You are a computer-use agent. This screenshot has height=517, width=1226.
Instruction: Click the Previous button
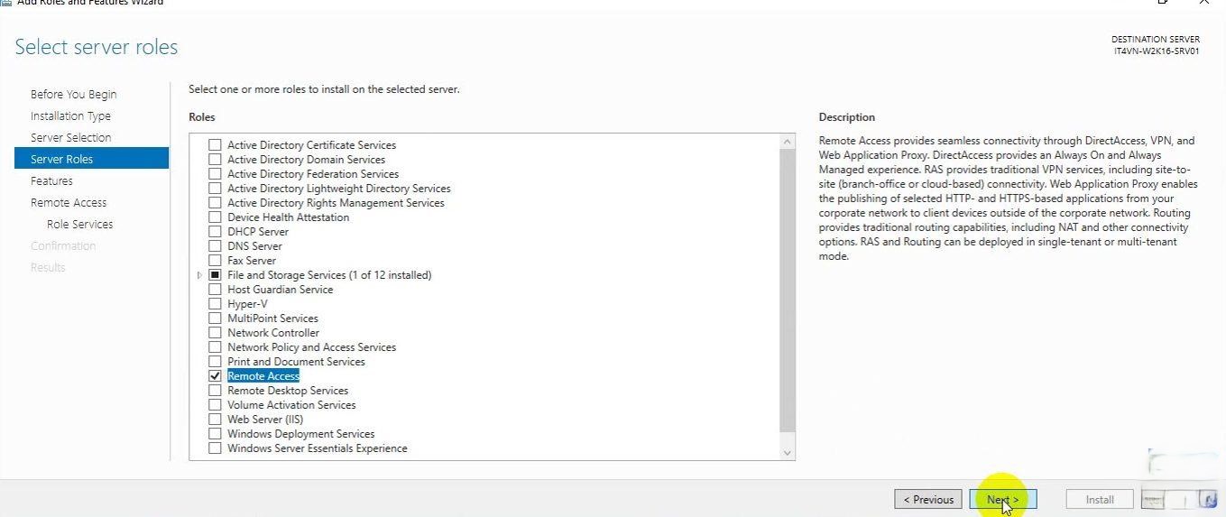point(927,500)
